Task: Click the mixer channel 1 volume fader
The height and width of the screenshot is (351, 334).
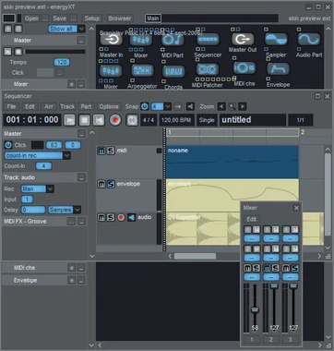Action: click(255, 310)
